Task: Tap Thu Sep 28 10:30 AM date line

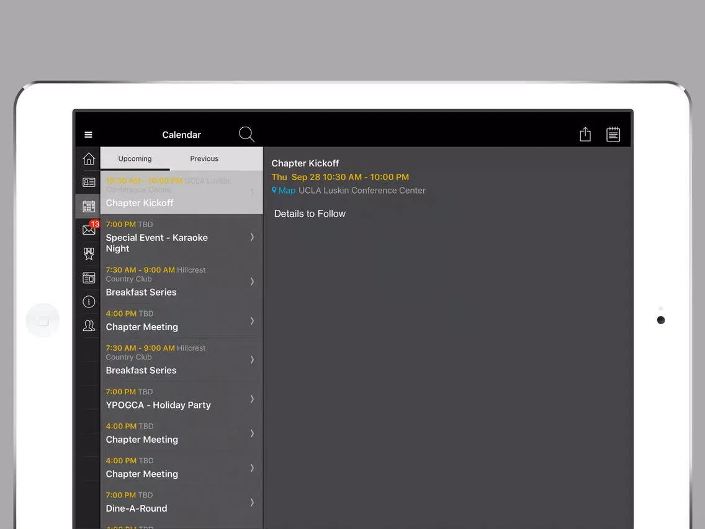Action: point(340,177)
